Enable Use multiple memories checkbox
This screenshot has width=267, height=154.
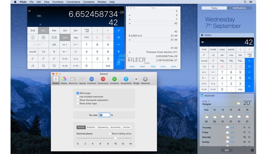click(x=78, y=97)
